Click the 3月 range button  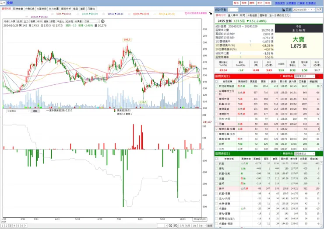coord(182,226)
